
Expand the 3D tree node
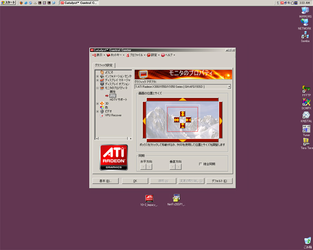[97, 104]
